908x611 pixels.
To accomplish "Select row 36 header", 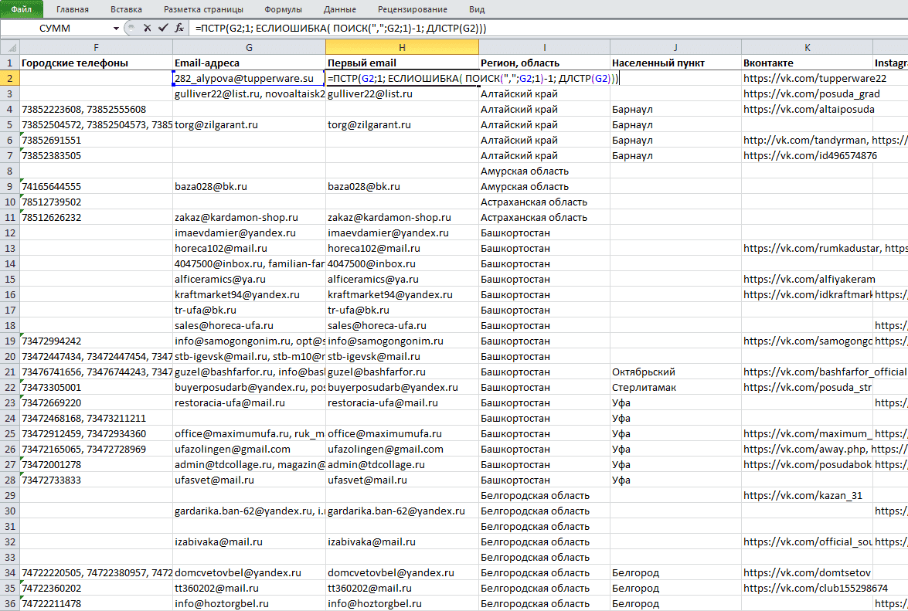I will tap(10, 603).
